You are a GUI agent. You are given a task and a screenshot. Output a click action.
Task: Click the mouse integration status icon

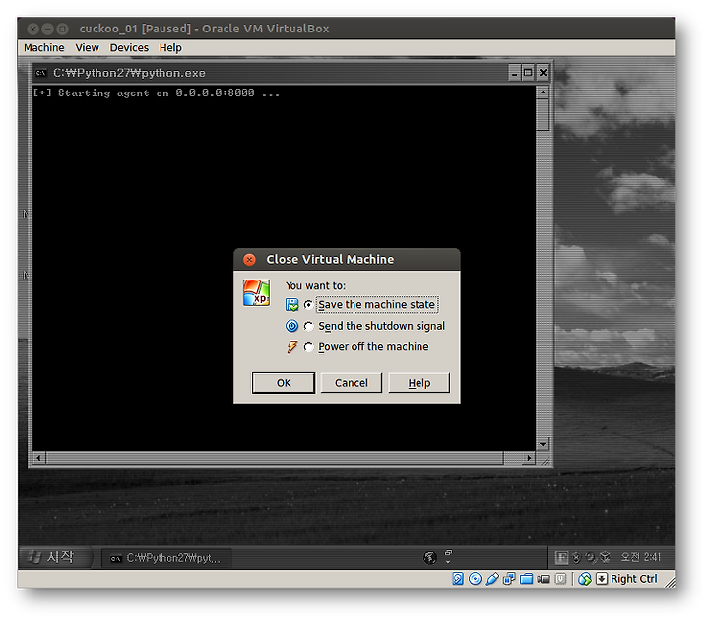[x=585, y=578]
